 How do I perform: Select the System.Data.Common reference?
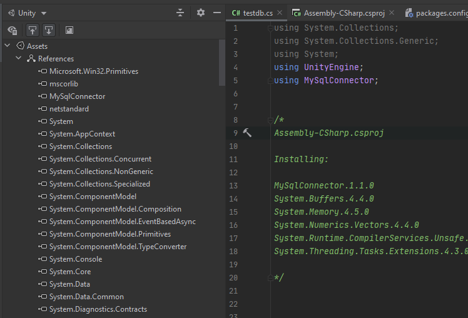tap(86, 297)
